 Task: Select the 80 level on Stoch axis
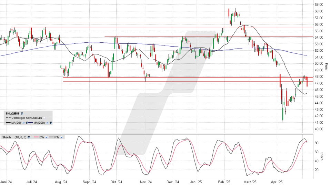[317, 143]
